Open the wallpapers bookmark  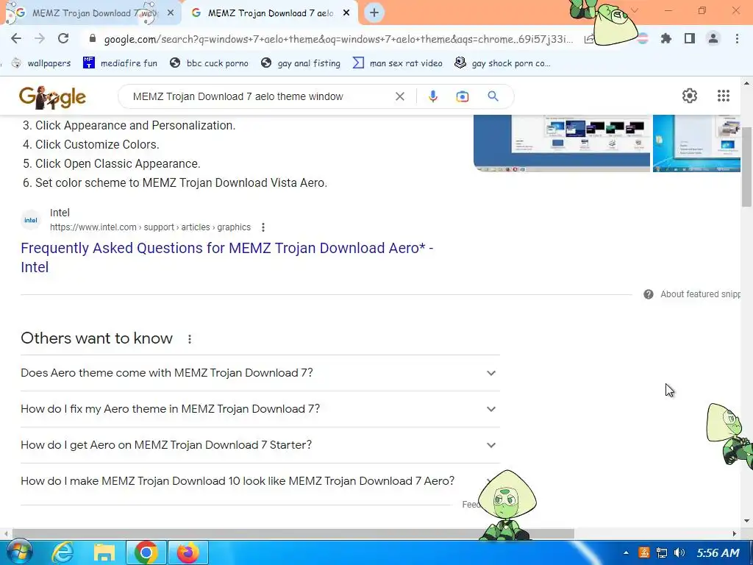41,63
